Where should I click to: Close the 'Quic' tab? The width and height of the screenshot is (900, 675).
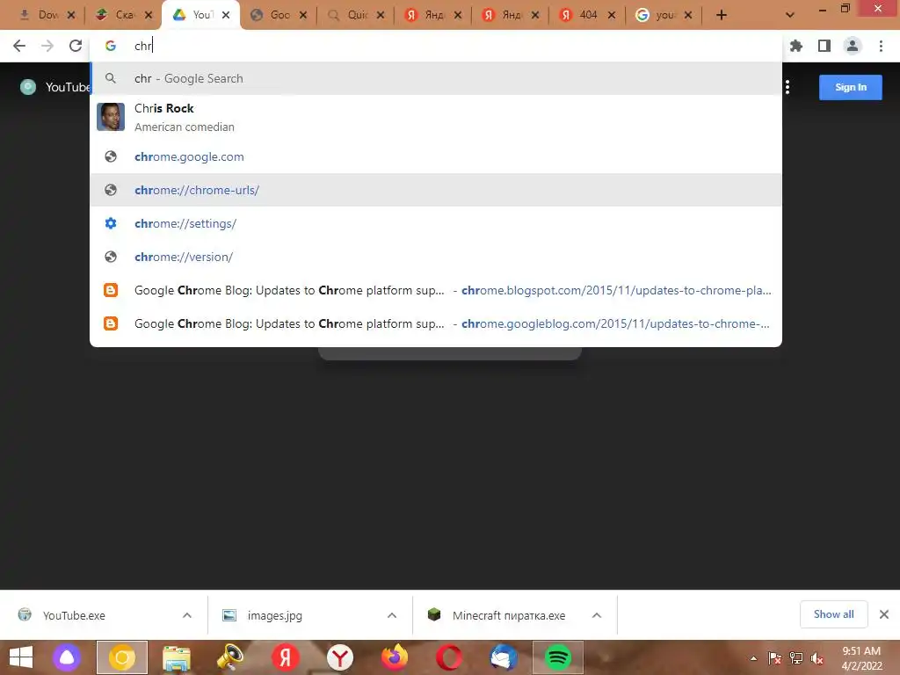[x=381, y=15]
